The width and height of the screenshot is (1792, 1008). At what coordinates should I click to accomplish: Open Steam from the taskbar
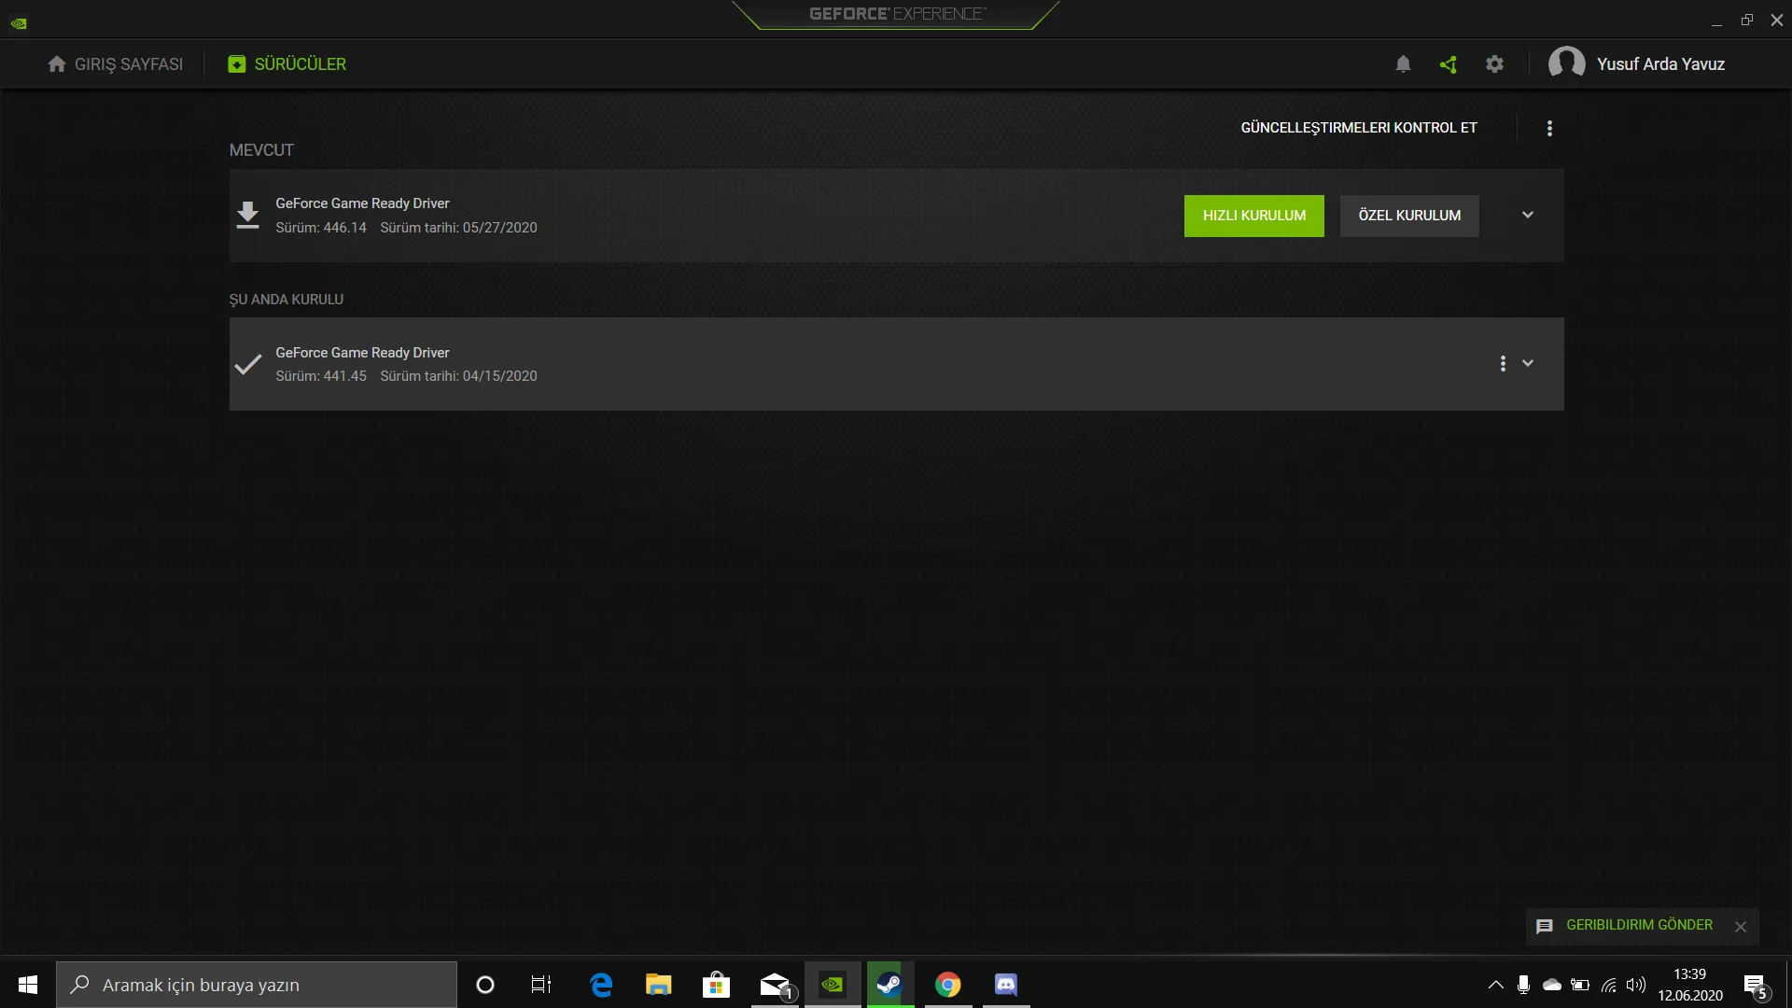pyautogui.click(x=889, y=985)
